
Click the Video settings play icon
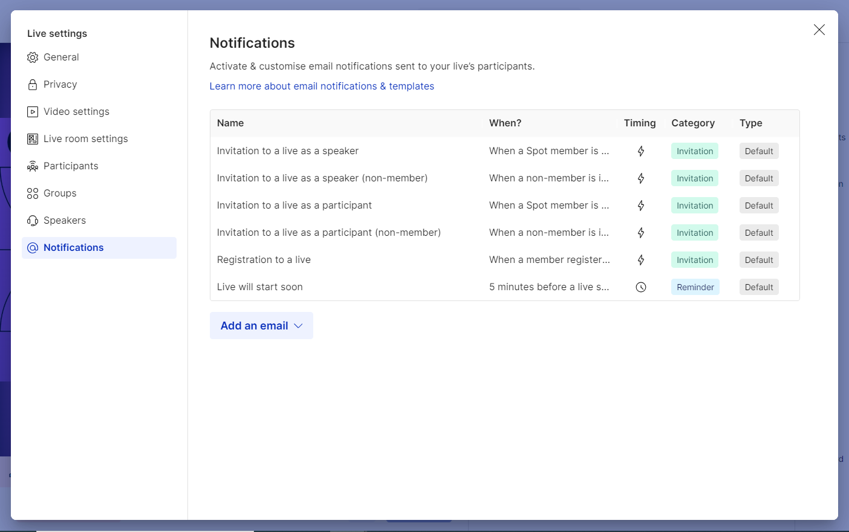click(33, 112)
